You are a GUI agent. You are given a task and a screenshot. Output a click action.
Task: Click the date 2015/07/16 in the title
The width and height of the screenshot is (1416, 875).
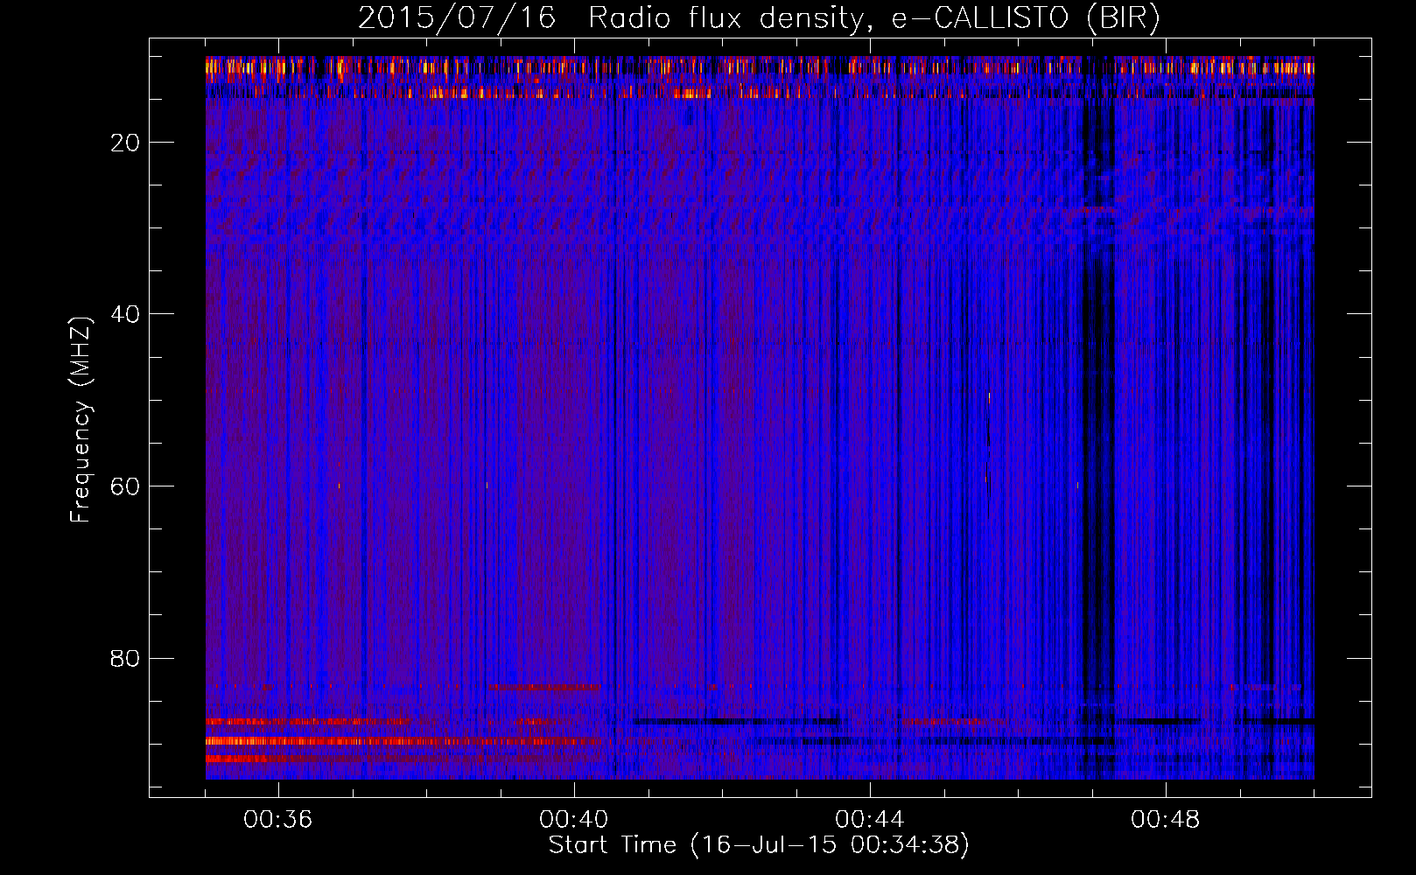pyautogui.click(x=456, y=18)
